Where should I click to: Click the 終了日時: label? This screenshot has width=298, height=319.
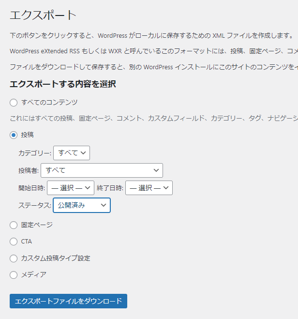coord(110,188)
